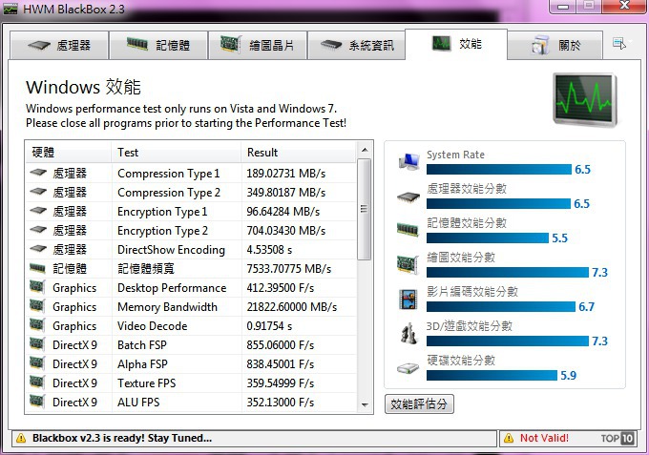The image size is (649, 455).
Task: Click the CPU icon in Compression Type 2 row
Action: [38, 192]
